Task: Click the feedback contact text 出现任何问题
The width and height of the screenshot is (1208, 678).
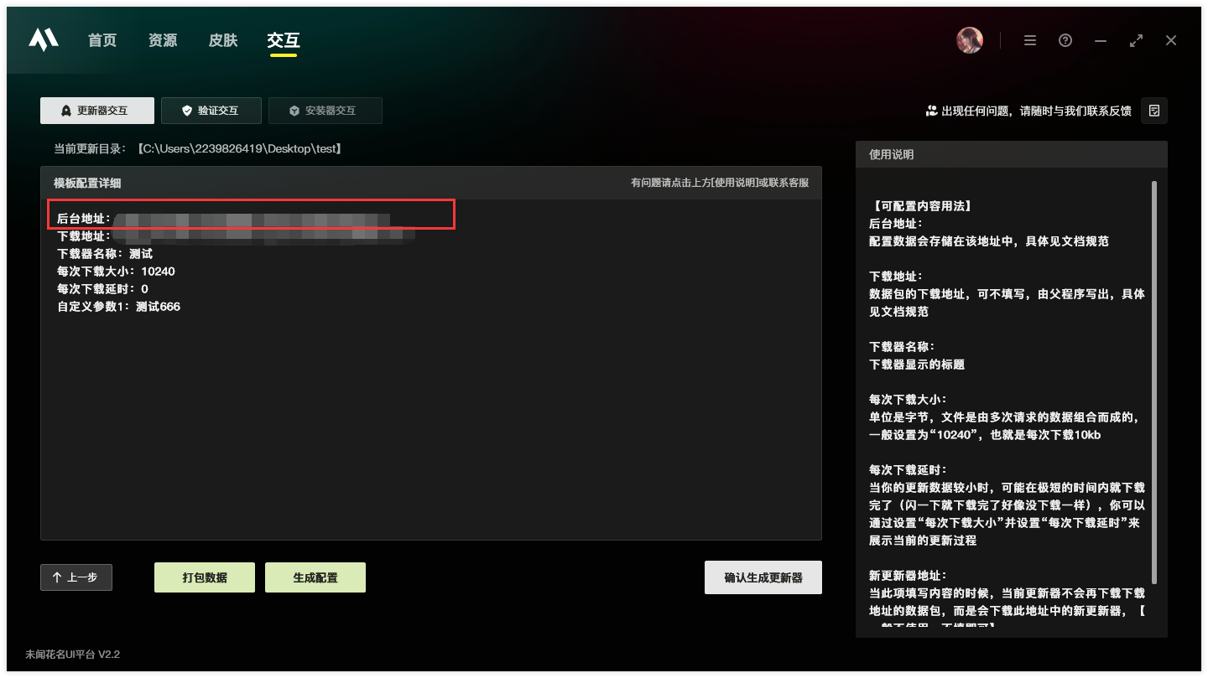Action: (1028, 111)
